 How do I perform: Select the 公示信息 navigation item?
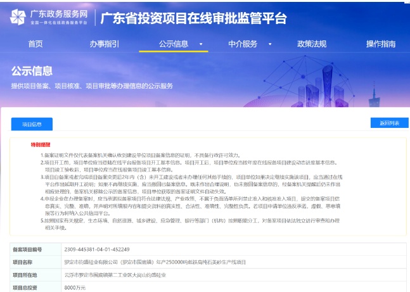[x=173, y=44]
